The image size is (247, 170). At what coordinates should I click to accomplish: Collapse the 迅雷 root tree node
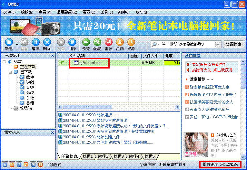4,62
